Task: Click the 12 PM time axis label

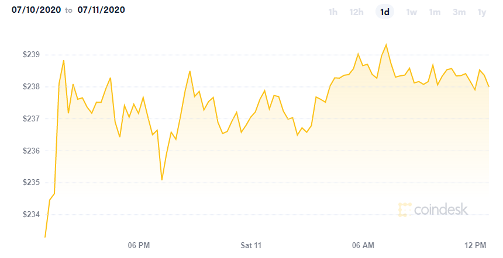Action: [x=475, y=246]
